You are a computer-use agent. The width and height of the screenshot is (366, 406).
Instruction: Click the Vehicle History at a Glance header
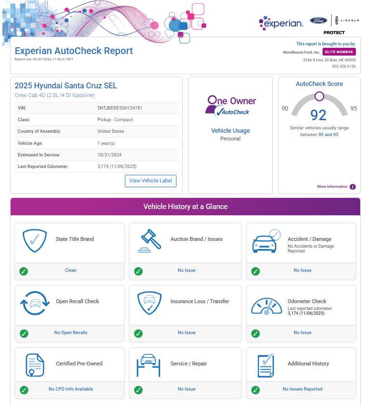coord(185,207)
